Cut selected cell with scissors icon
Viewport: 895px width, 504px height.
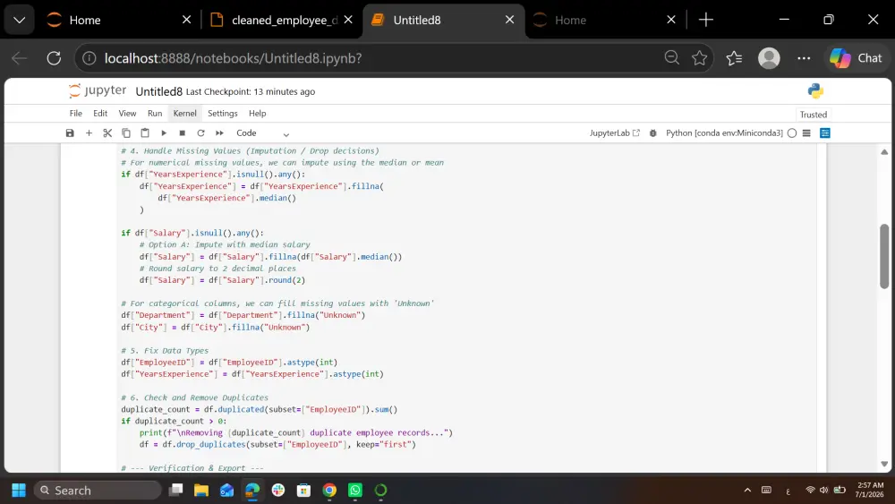107,133
